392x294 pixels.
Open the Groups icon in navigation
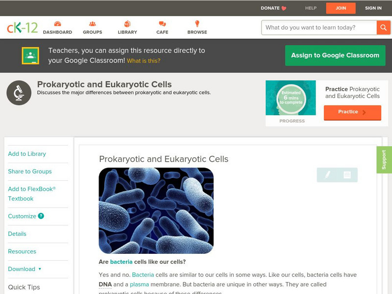click(92, 24)
